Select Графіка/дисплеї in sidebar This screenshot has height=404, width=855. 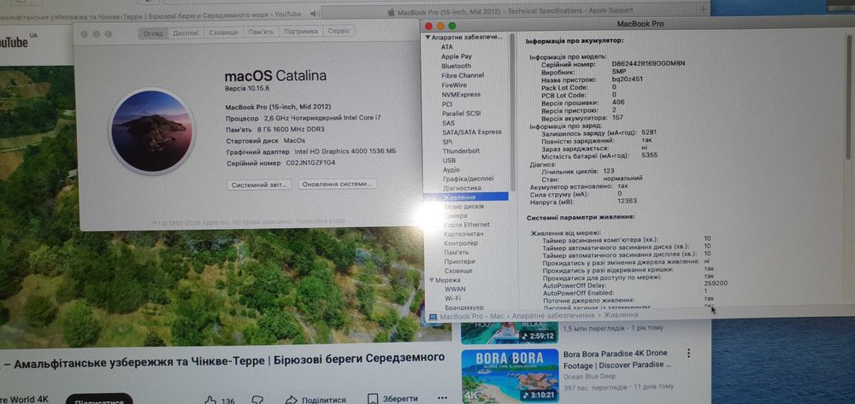469,179
